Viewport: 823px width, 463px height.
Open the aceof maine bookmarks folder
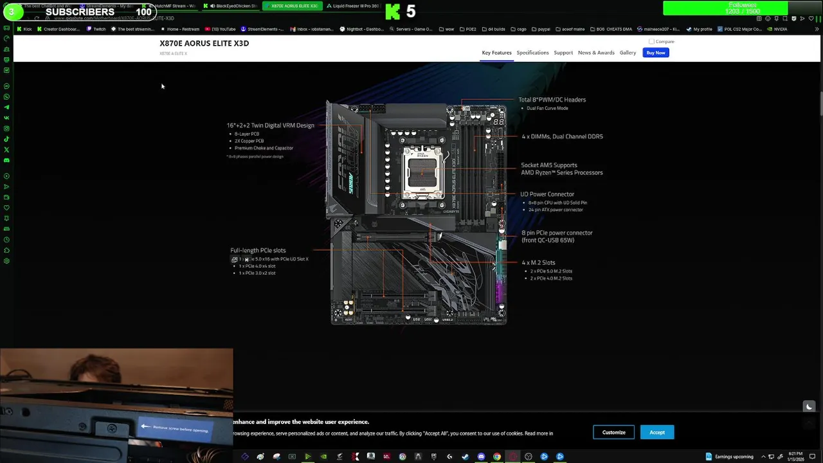pyautogui.click(x=570, y=29)
